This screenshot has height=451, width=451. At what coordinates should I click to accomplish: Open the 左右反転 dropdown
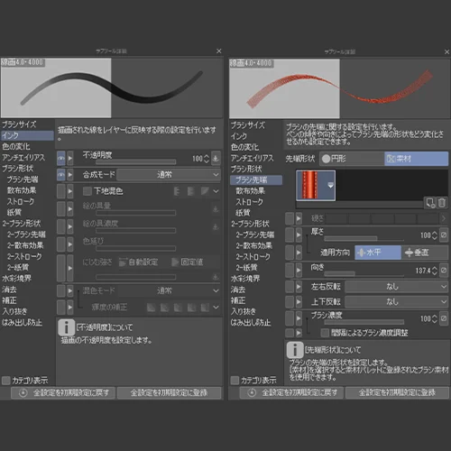(x=397, y=287)
